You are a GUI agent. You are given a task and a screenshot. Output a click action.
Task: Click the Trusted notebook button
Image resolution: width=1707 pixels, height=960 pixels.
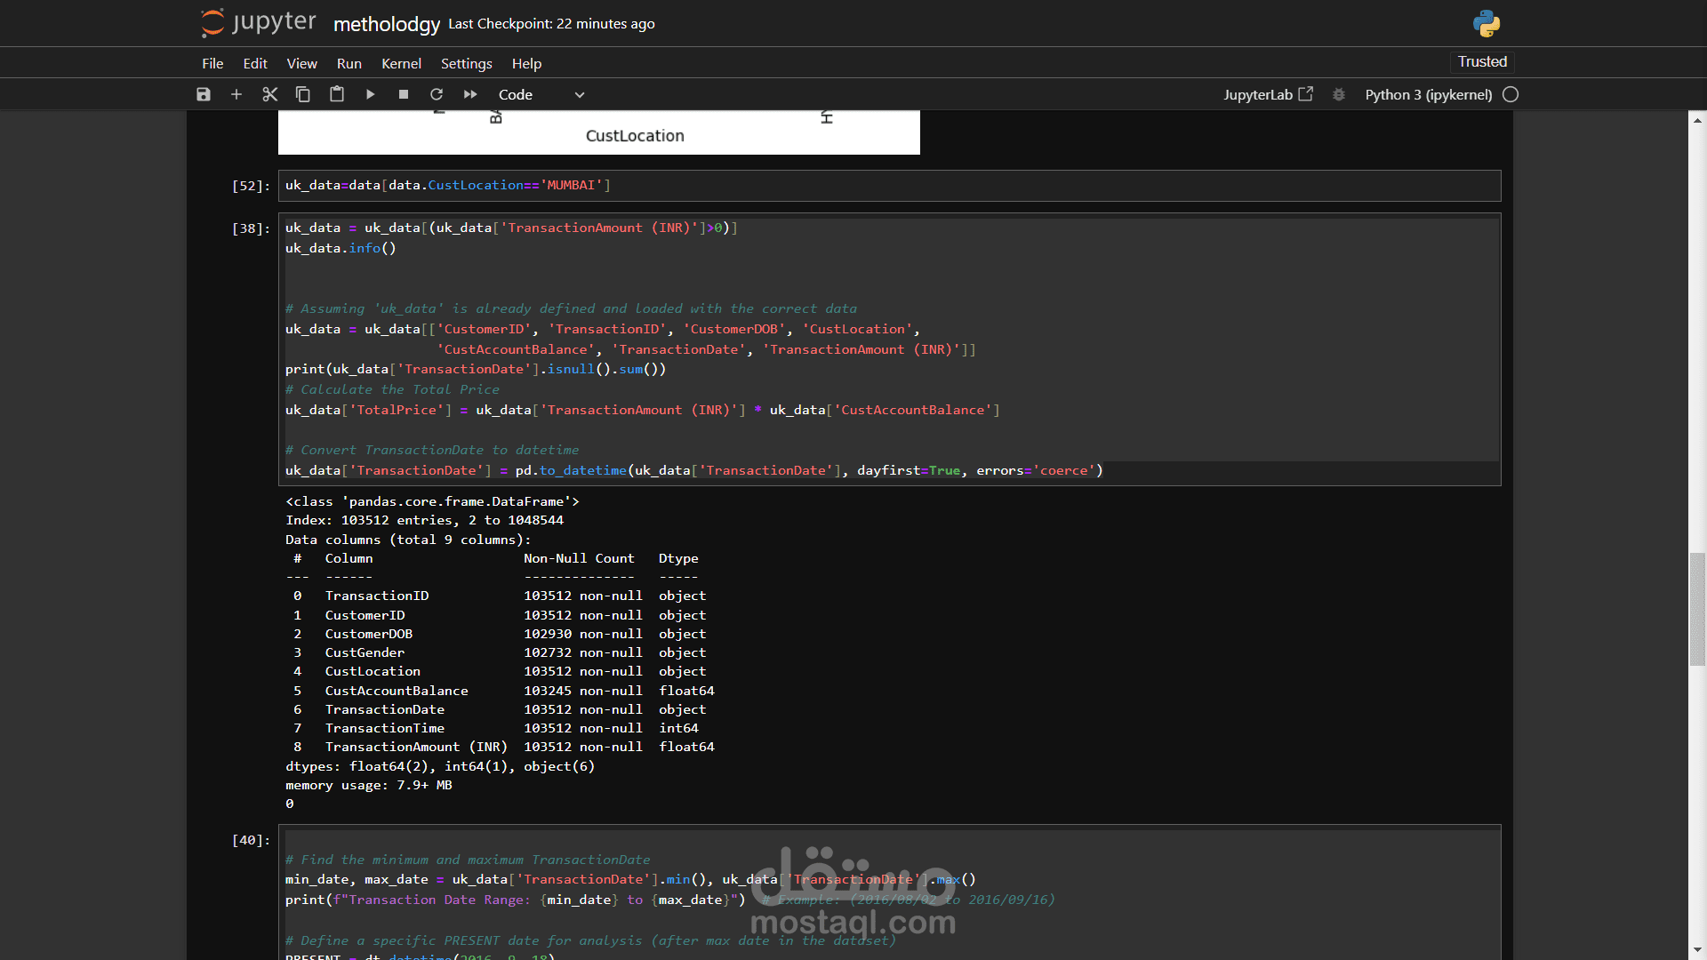(x=1482, y=61)
